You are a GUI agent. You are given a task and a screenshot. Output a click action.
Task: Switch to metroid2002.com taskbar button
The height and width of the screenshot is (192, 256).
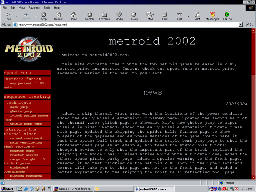tap(154, 189)
